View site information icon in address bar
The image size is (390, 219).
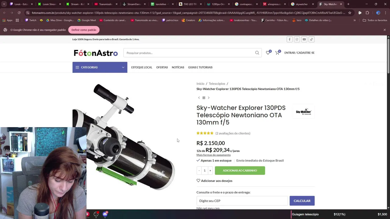tap(28, 13)
